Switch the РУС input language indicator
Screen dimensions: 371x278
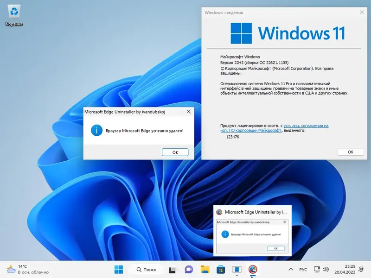(303, 270)
